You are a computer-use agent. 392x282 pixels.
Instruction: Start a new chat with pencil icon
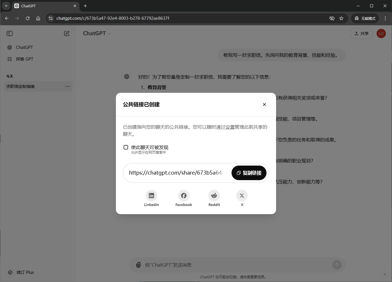pos(67,33)
